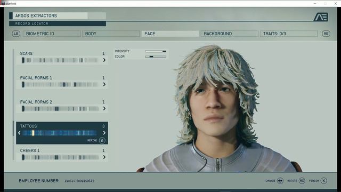Click the Finish X button icon
The width and height of the screenshot is (341, 192).
tap(323, 181)
